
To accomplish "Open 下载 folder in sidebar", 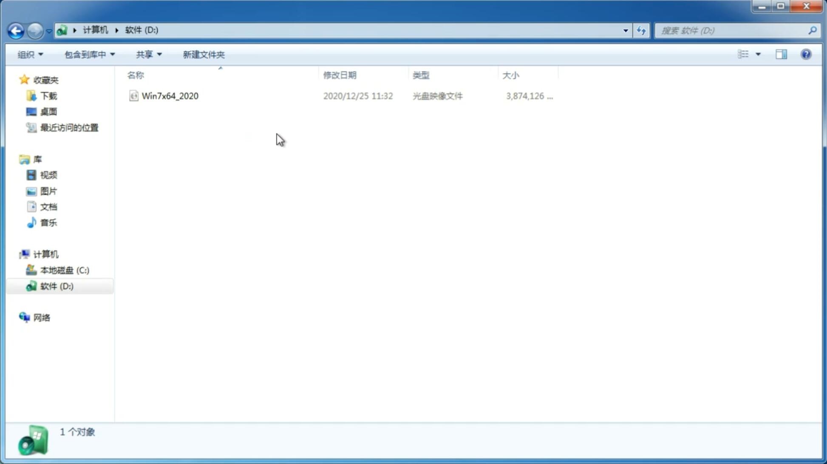I will (x=48, y=95).
